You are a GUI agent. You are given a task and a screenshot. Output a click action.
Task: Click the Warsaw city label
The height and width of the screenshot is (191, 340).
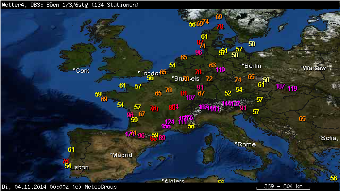point(313,68)
